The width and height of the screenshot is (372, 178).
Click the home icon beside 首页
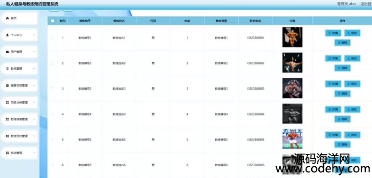[7, 18]
